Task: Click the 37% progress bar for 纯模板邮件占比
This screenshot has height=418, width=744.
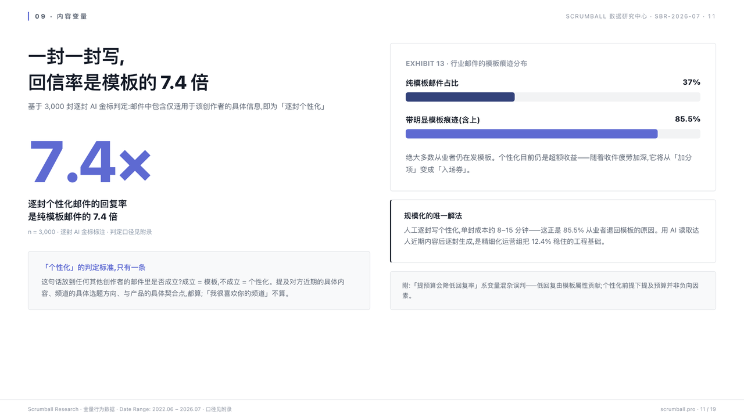Action: click(x=553, y=97)
